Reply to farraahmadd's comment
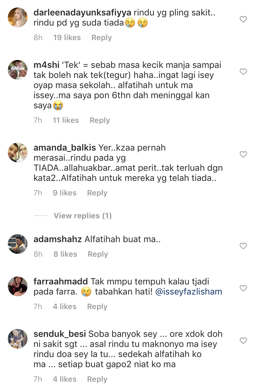Image resolution: width=261 pixels, height=388 pixels. click(97, 307)
